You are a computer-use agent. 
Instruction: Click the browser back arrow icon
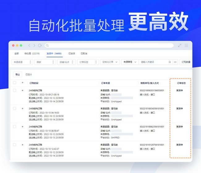click(29, 45)
